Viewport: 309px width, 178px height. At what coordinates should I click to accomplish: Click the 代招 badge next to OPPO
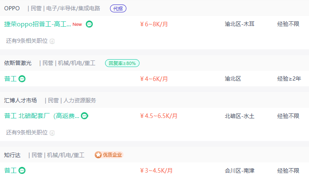point(118,9)
